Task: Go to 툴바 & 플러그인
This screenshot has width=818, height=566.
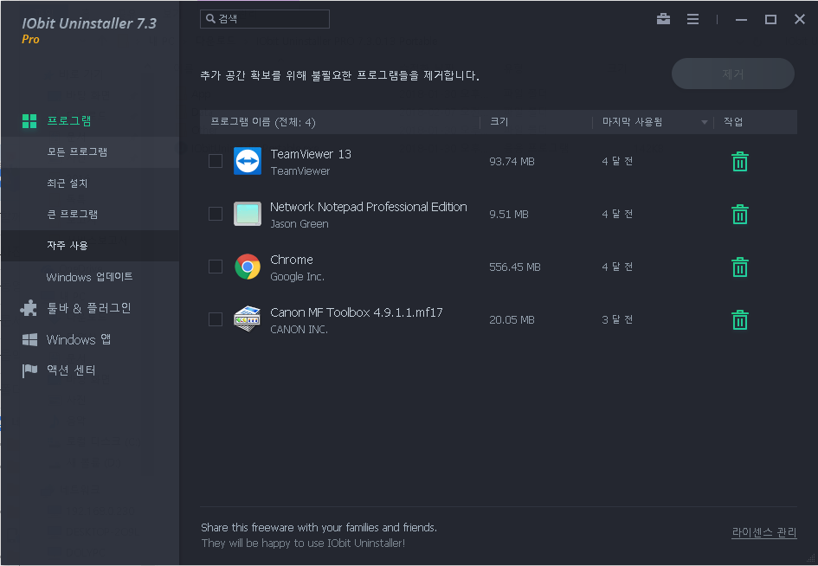Action: [x=88, y=308]
